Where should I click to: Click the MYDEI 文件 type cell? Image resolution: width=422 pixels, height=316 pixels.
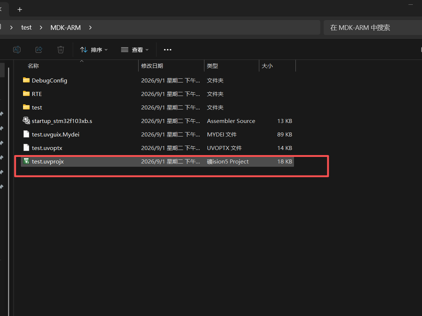tap(222, 135)
